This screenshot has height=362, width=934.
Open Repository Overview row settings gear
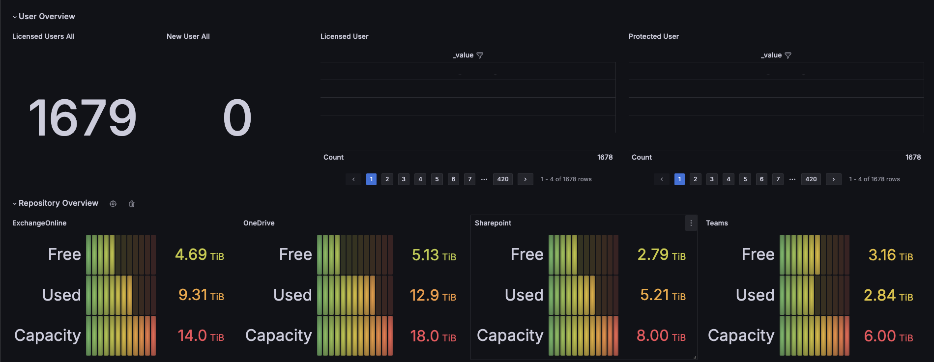113,204
